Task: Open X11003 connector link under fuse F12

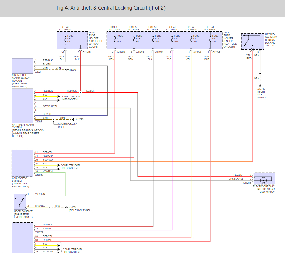Action: tap(197, 52)
